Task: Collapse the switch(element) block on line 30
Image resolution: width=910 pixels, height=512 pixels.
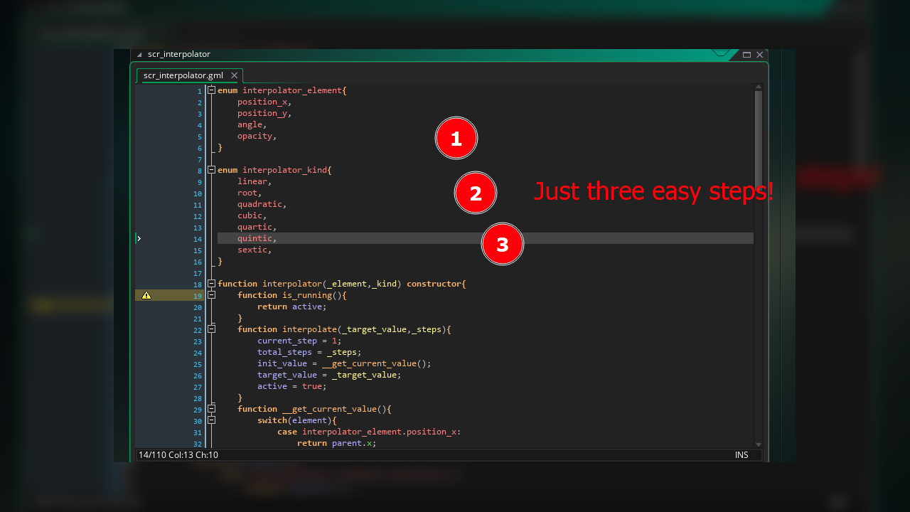Action: click(x=212, y=420)
